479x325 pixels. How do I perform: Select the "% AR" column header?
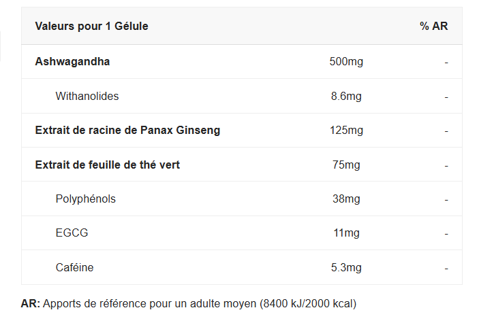coord(434,27)
